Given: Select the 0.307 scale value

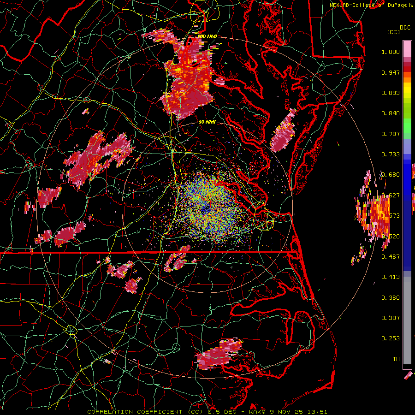Looking at the screenshot, I should tap(391, 318).
